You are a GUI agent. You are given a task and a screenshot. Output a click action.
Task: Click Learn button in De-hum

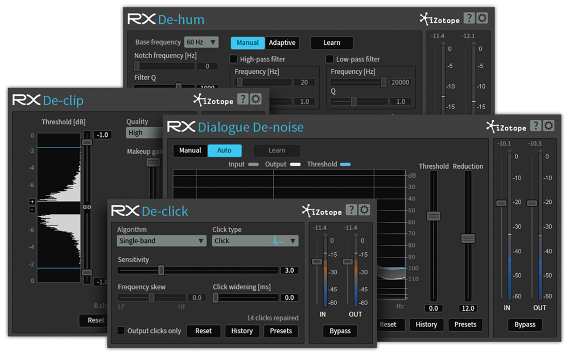[x=332, y=43]
